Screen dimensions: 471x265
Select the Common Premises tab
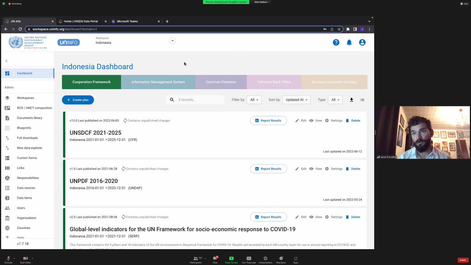tap(221, 82)
